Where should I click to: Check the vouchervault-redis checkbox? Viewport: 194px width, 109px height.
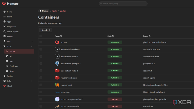click(x=41, y=78)
